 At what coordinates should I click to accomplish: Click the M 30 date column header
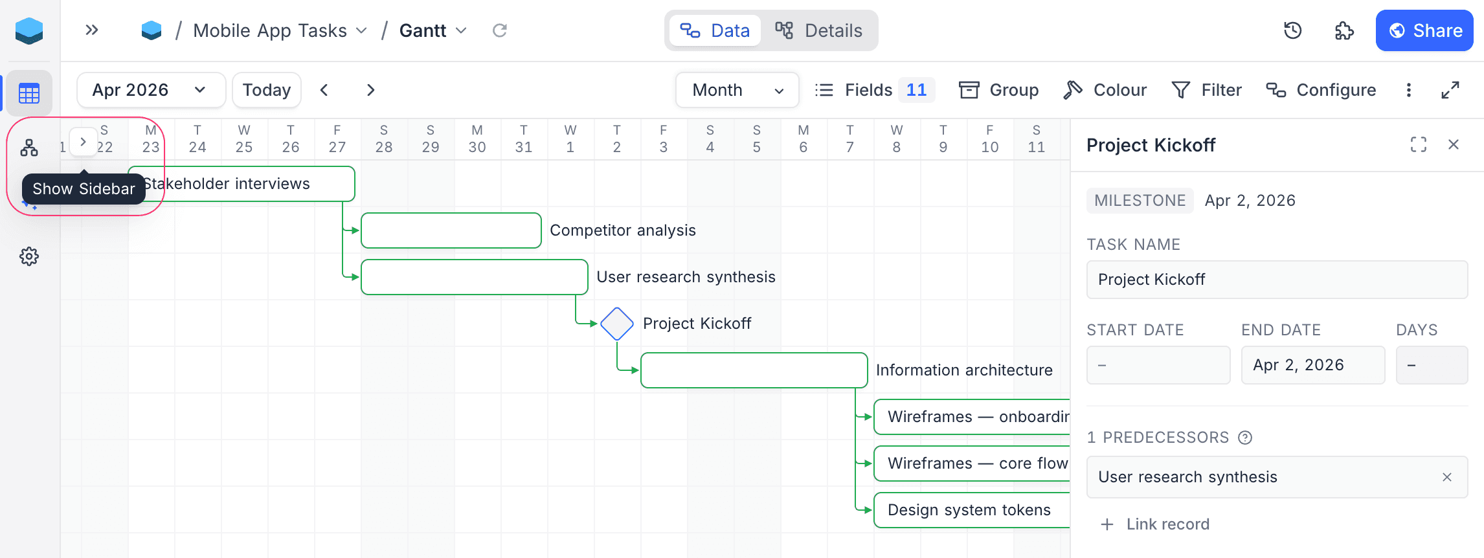(477, 139)
